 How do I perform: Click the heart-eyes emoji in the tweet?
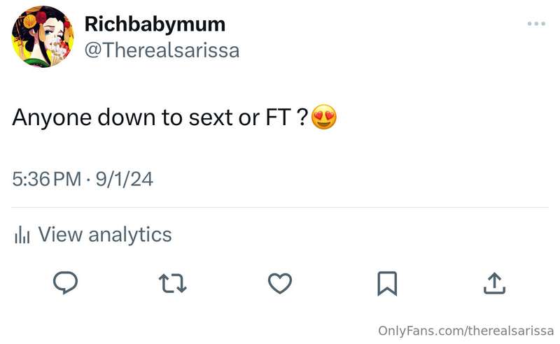pyautogui.click(x=324, y=117)
